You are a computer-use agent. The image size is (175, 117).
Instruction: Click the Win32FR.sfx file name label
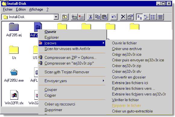(x=14, y=103)
